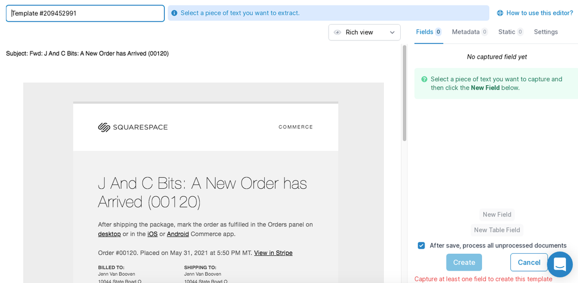Switch to the Metadata tab
Screen dimensions: 578x283
(470, 32)
